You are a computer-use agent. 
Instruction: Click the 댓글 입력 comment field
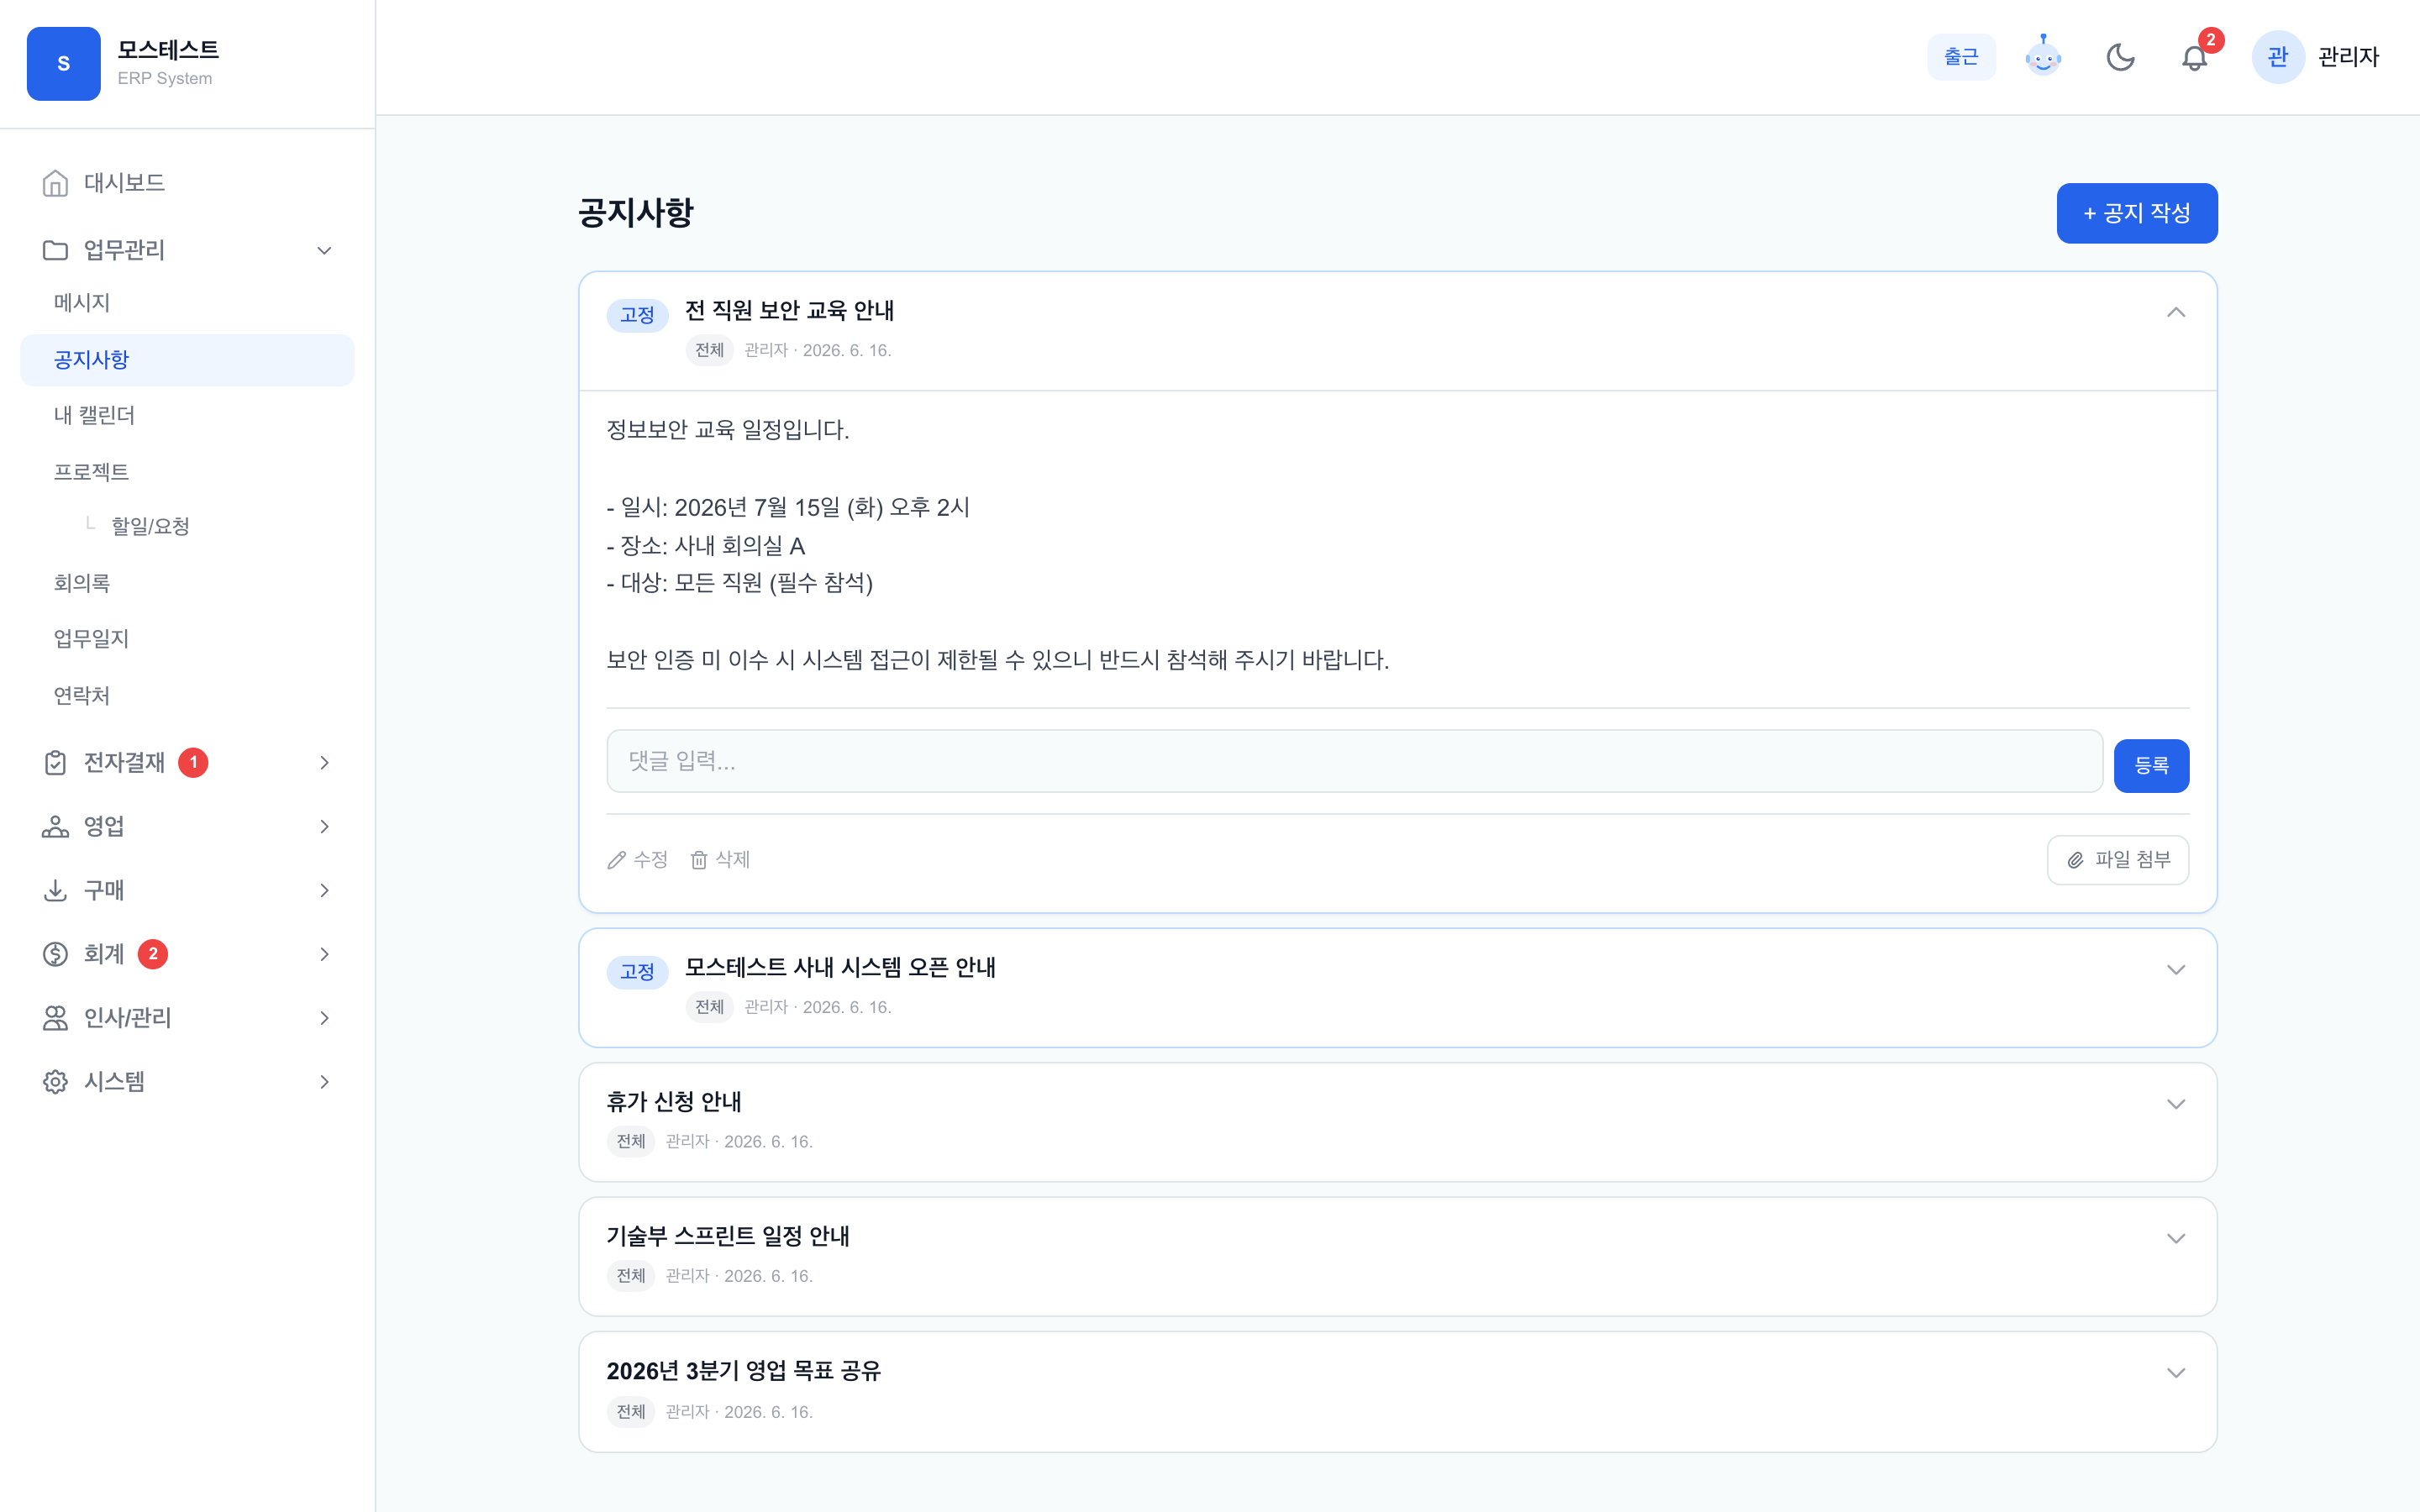1354,761
